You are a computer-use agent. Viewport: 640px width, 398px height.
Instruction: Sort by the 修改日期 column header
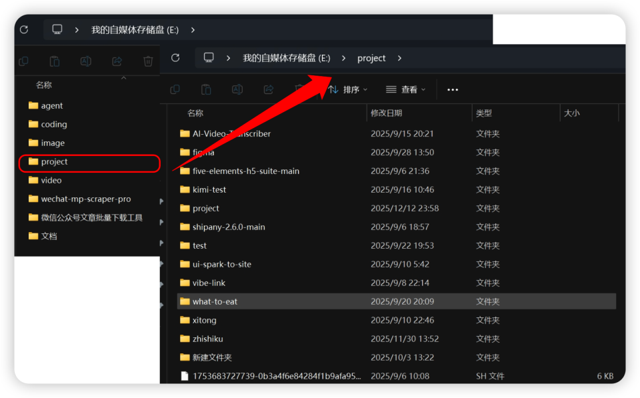click(387, 113)
